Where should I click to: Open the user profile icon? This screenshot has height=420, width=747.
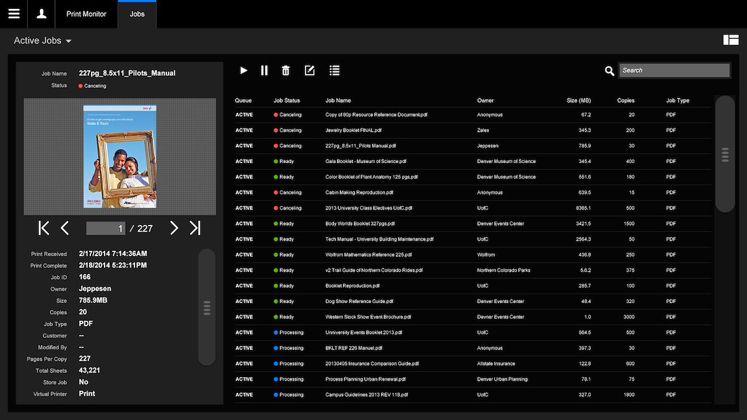41,14
